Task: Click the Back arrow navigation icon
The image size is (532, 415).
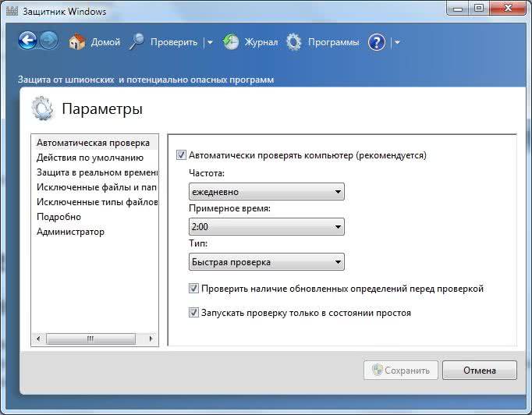Action: [27, 41]
